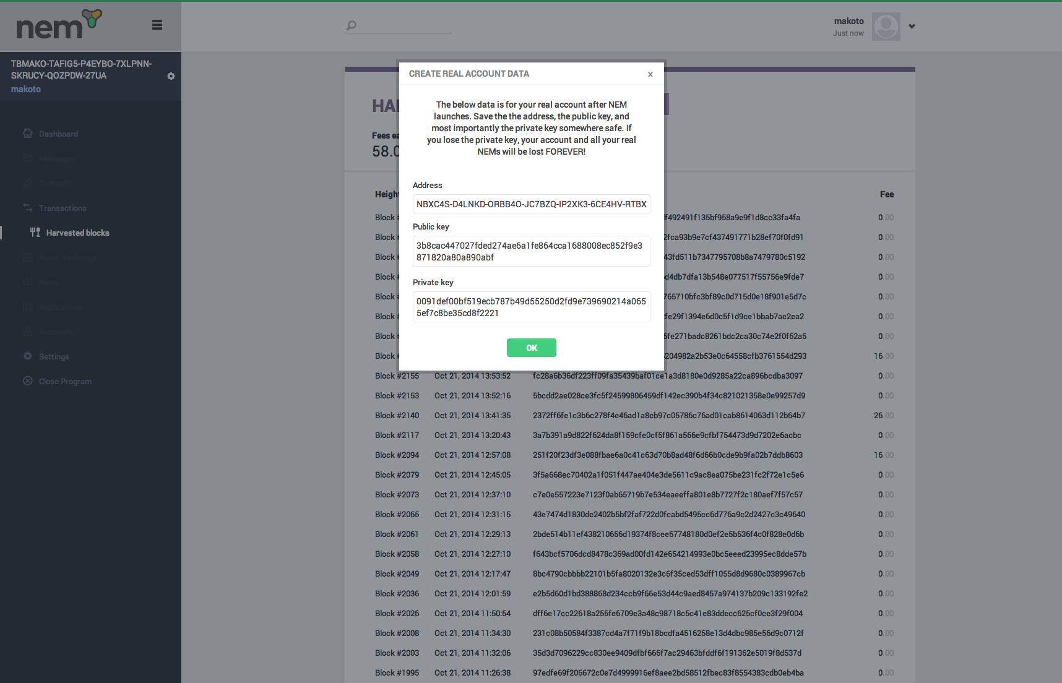1062x683 pixels.
Task: Click the dialog title 'CREATE REAL ACCOUNT DATA'
Action: 469,74
